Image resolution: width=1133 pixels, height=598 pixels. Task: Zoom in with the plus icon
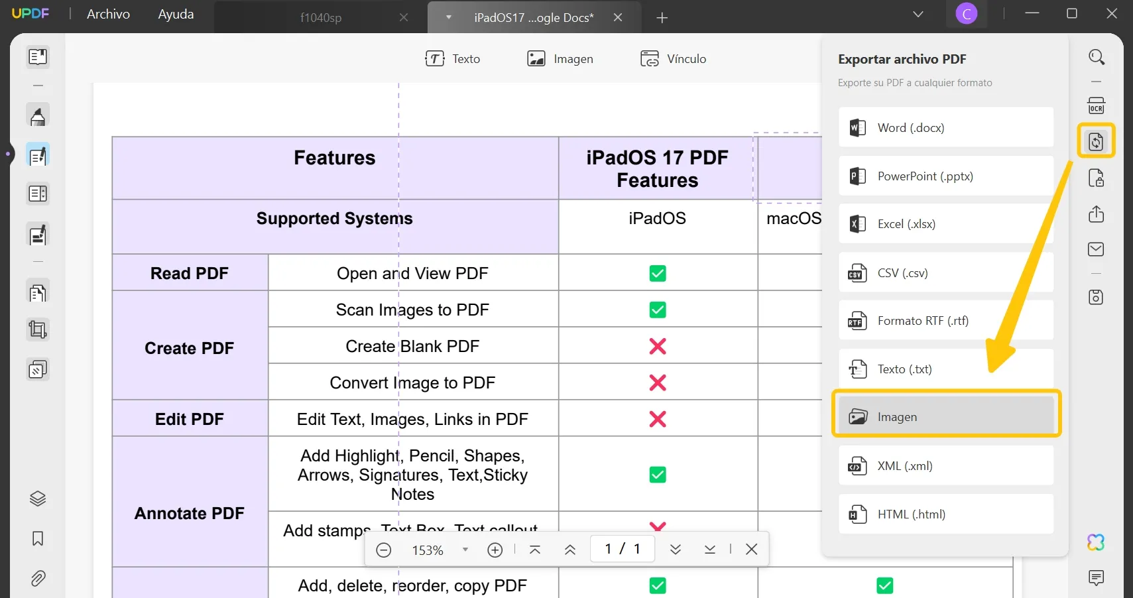[495, 550]
